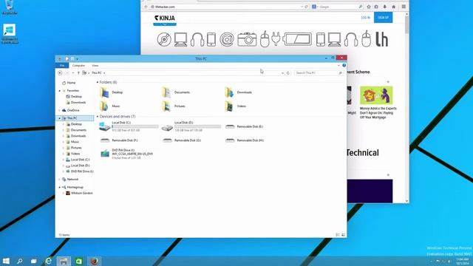
Task: Select Removable Disk (E:) drive
Action: tap(245, 126)
